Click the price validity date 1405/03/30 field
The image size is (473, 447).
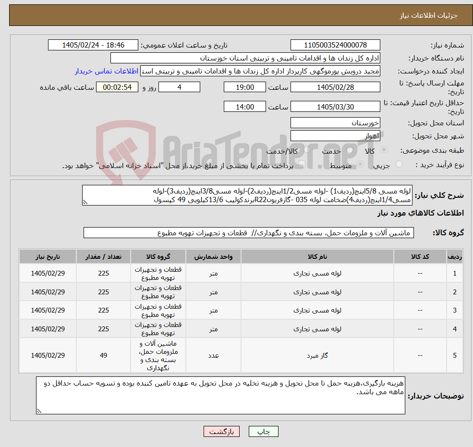click(x=335, y=107)
